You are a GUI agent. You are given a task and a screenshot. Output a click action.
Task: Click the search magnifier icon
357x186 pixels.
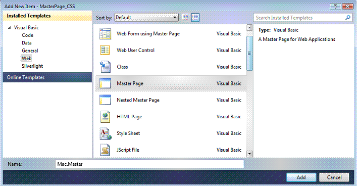click(348, 18)
